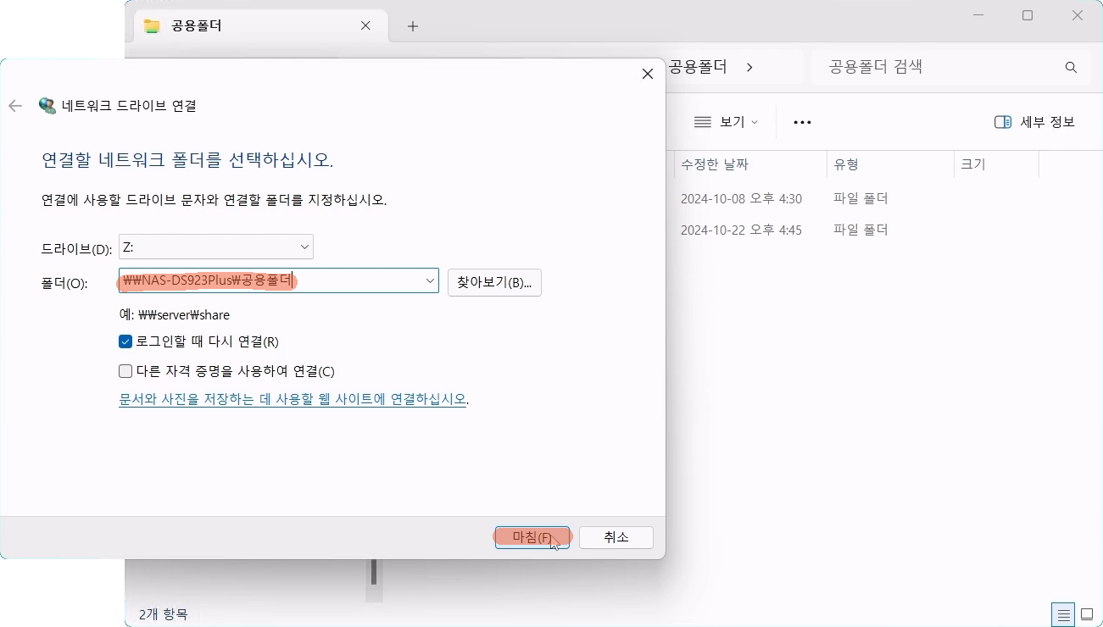Switch to details list view icon
This screenshot has width=1103, height=627.
1061,614
